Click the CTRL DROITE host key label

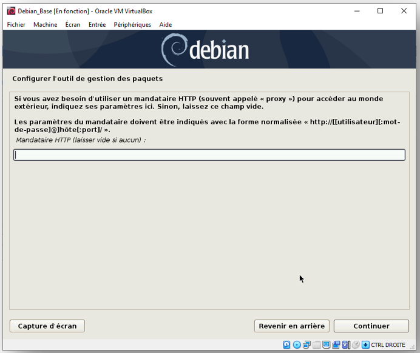[388, 345]
